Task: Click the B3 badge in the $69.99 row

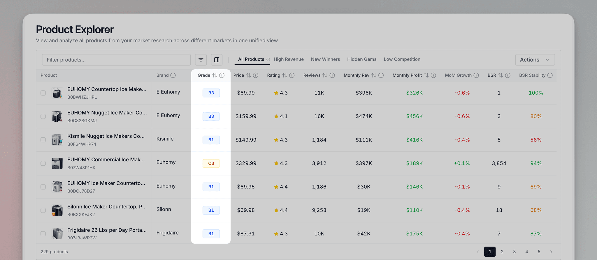Action: pos(211,93)
